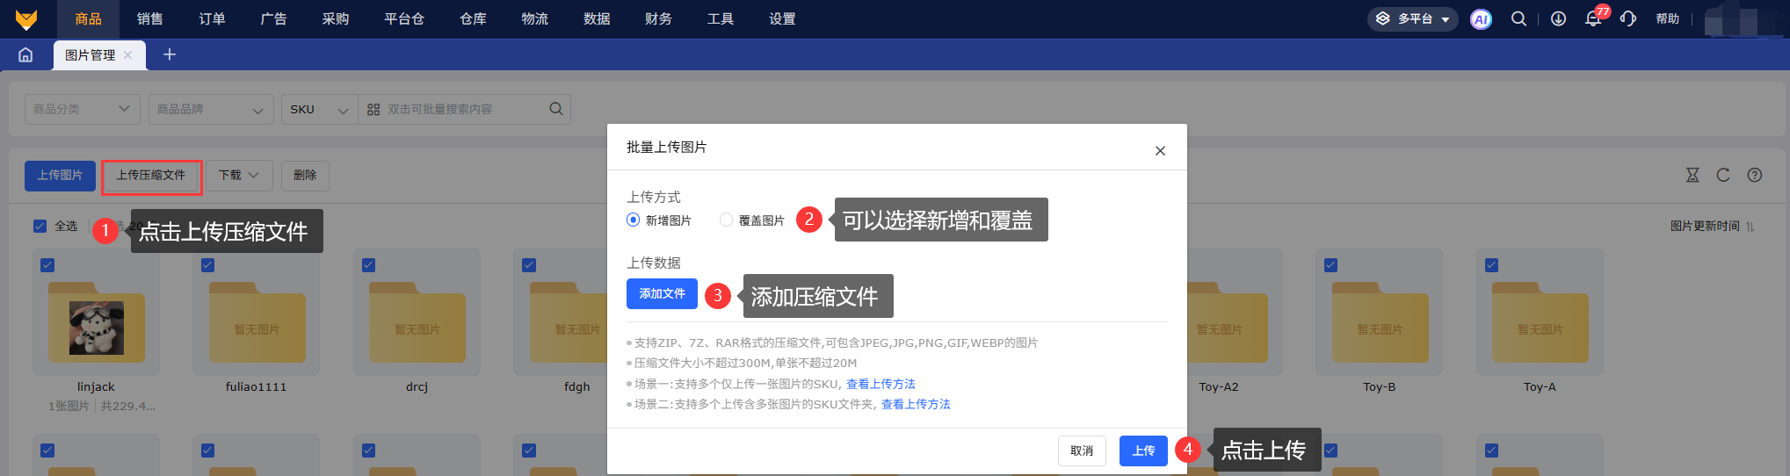The width and height of the screenshot is (1790, 476).
Task: Add a new tab with plus icon
Action: point(170,54)
